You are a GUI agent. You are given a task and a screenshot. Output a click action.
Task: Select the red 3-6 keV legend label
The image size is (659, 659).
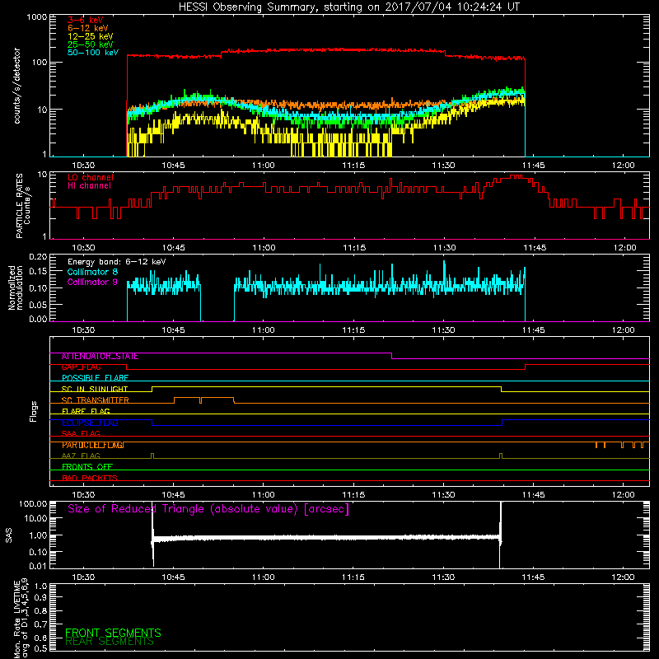[86, 20]
